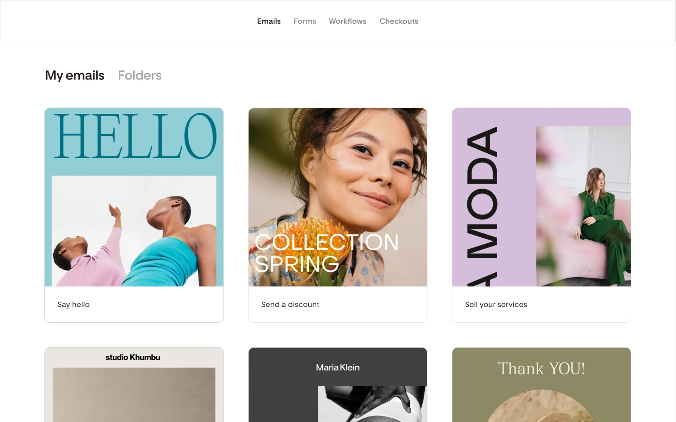Select the My emails view

coord(75,75)
